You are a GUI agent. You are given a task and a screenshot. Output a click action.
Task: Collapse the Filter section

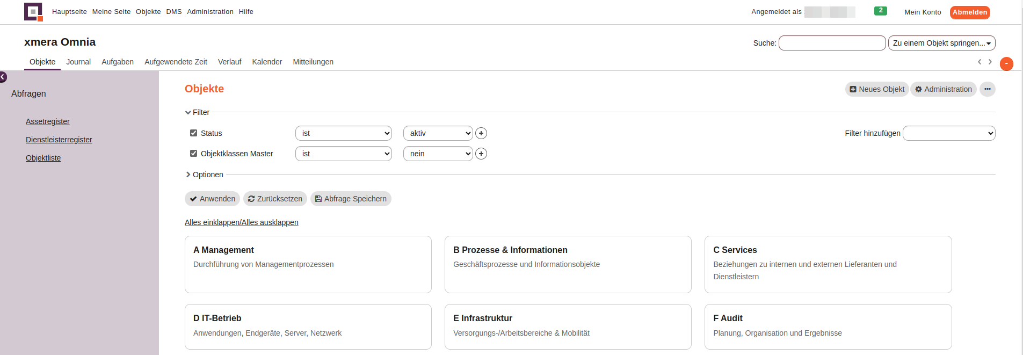click(x=198, y=112)
